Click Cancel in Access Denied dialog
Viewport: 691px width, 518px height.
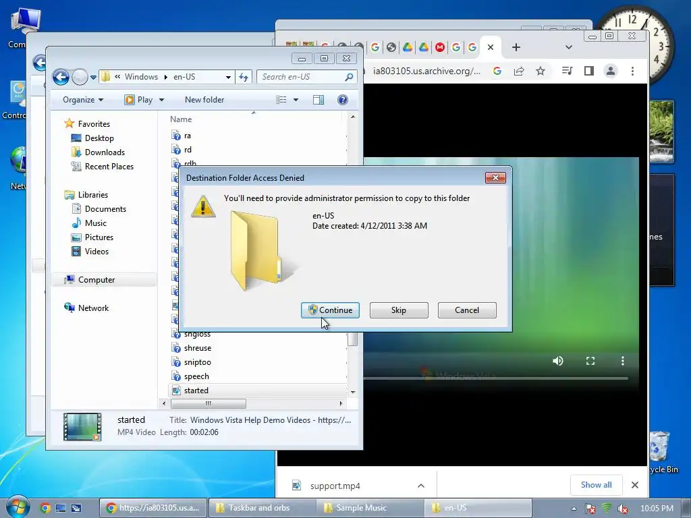(x=467, y=310)
